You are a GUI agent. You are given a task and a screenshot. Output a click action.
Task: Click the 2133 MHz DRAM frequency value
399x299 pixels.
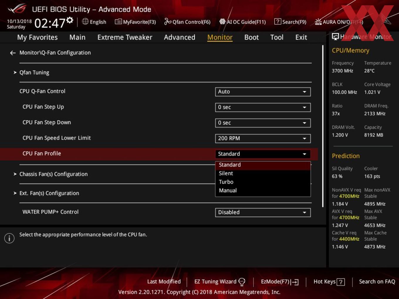(x=375, y=114)
